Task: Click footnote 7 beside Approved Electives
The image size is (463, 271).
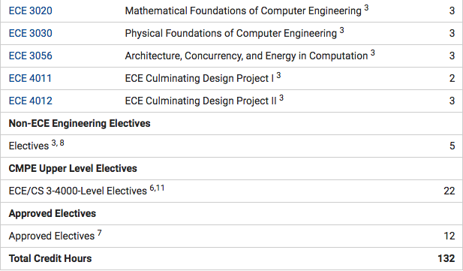Action: click(100, 233)
